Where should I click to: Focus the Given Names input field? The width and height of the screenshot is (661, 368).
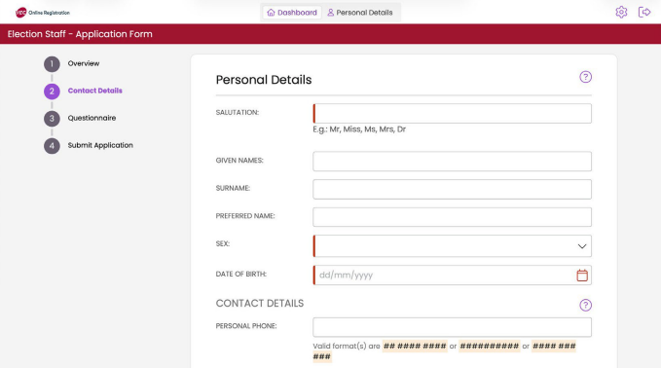(452, 162)
